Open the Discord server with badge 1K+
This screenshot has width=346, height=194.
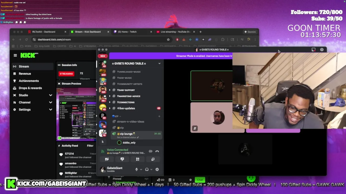pyautogui.click(x=102, y=98)
